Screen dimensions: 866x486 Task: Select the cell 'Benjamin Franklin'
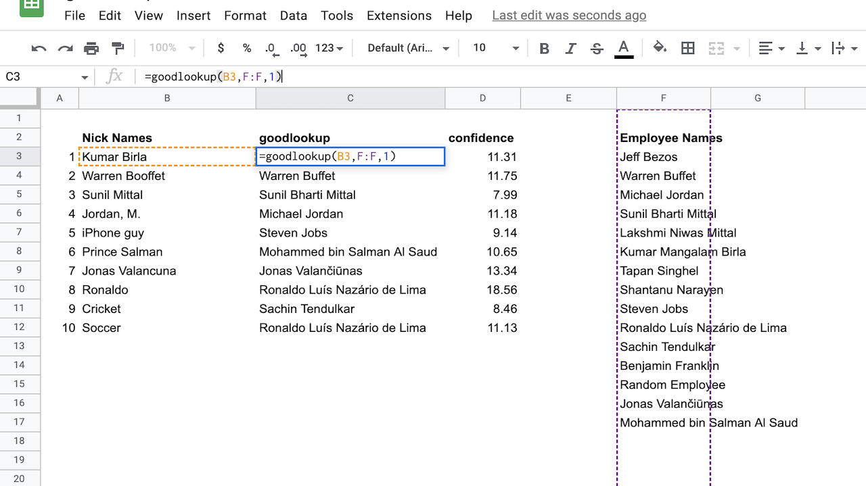pyautogui.click(x=664, y=366)
